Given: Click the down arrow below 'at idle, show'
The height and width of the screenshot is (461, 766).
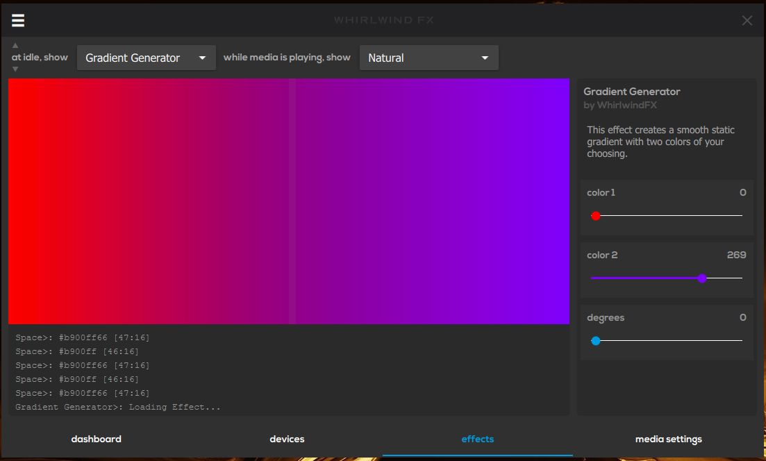Looking at the screenshot, I should tap(15, 69).
